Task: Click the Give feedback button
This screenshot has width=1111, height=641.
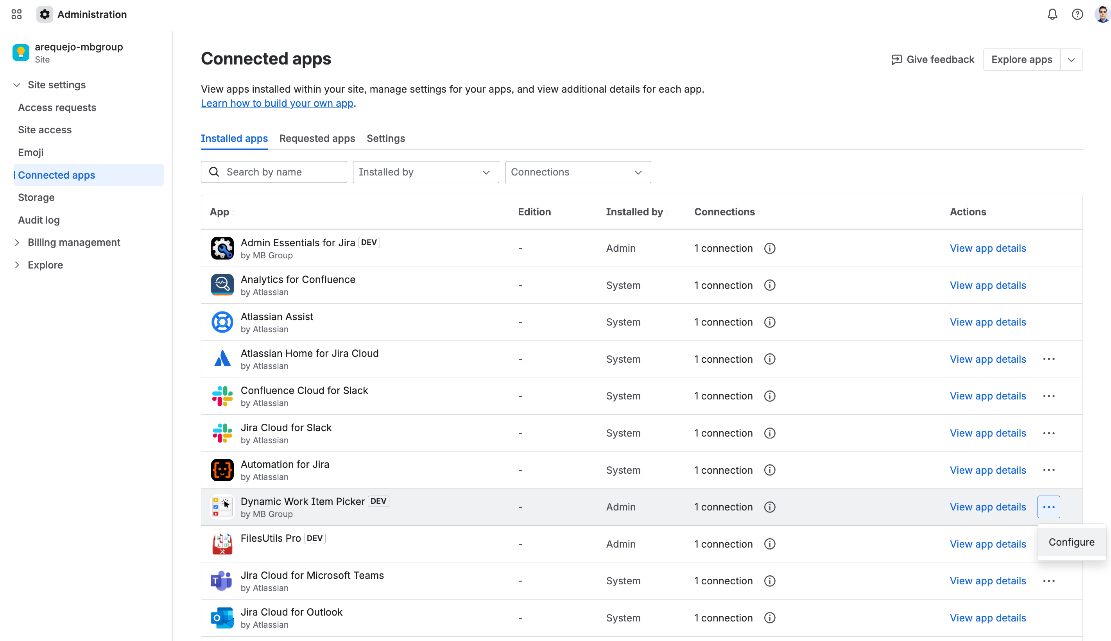Action: [933, 60]
